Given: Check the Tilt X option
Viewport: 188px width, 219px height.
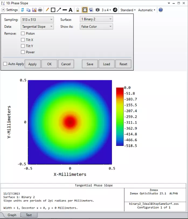Looking at the screenshot, I should (x=23, y=40).
